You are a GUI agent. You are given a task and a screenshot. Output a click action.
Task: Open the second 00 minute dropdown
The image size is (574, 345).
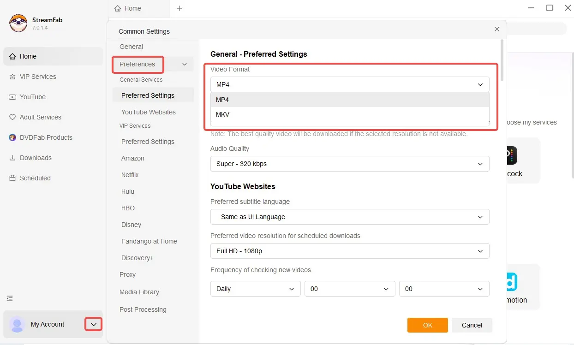click(x=444, y=289)
